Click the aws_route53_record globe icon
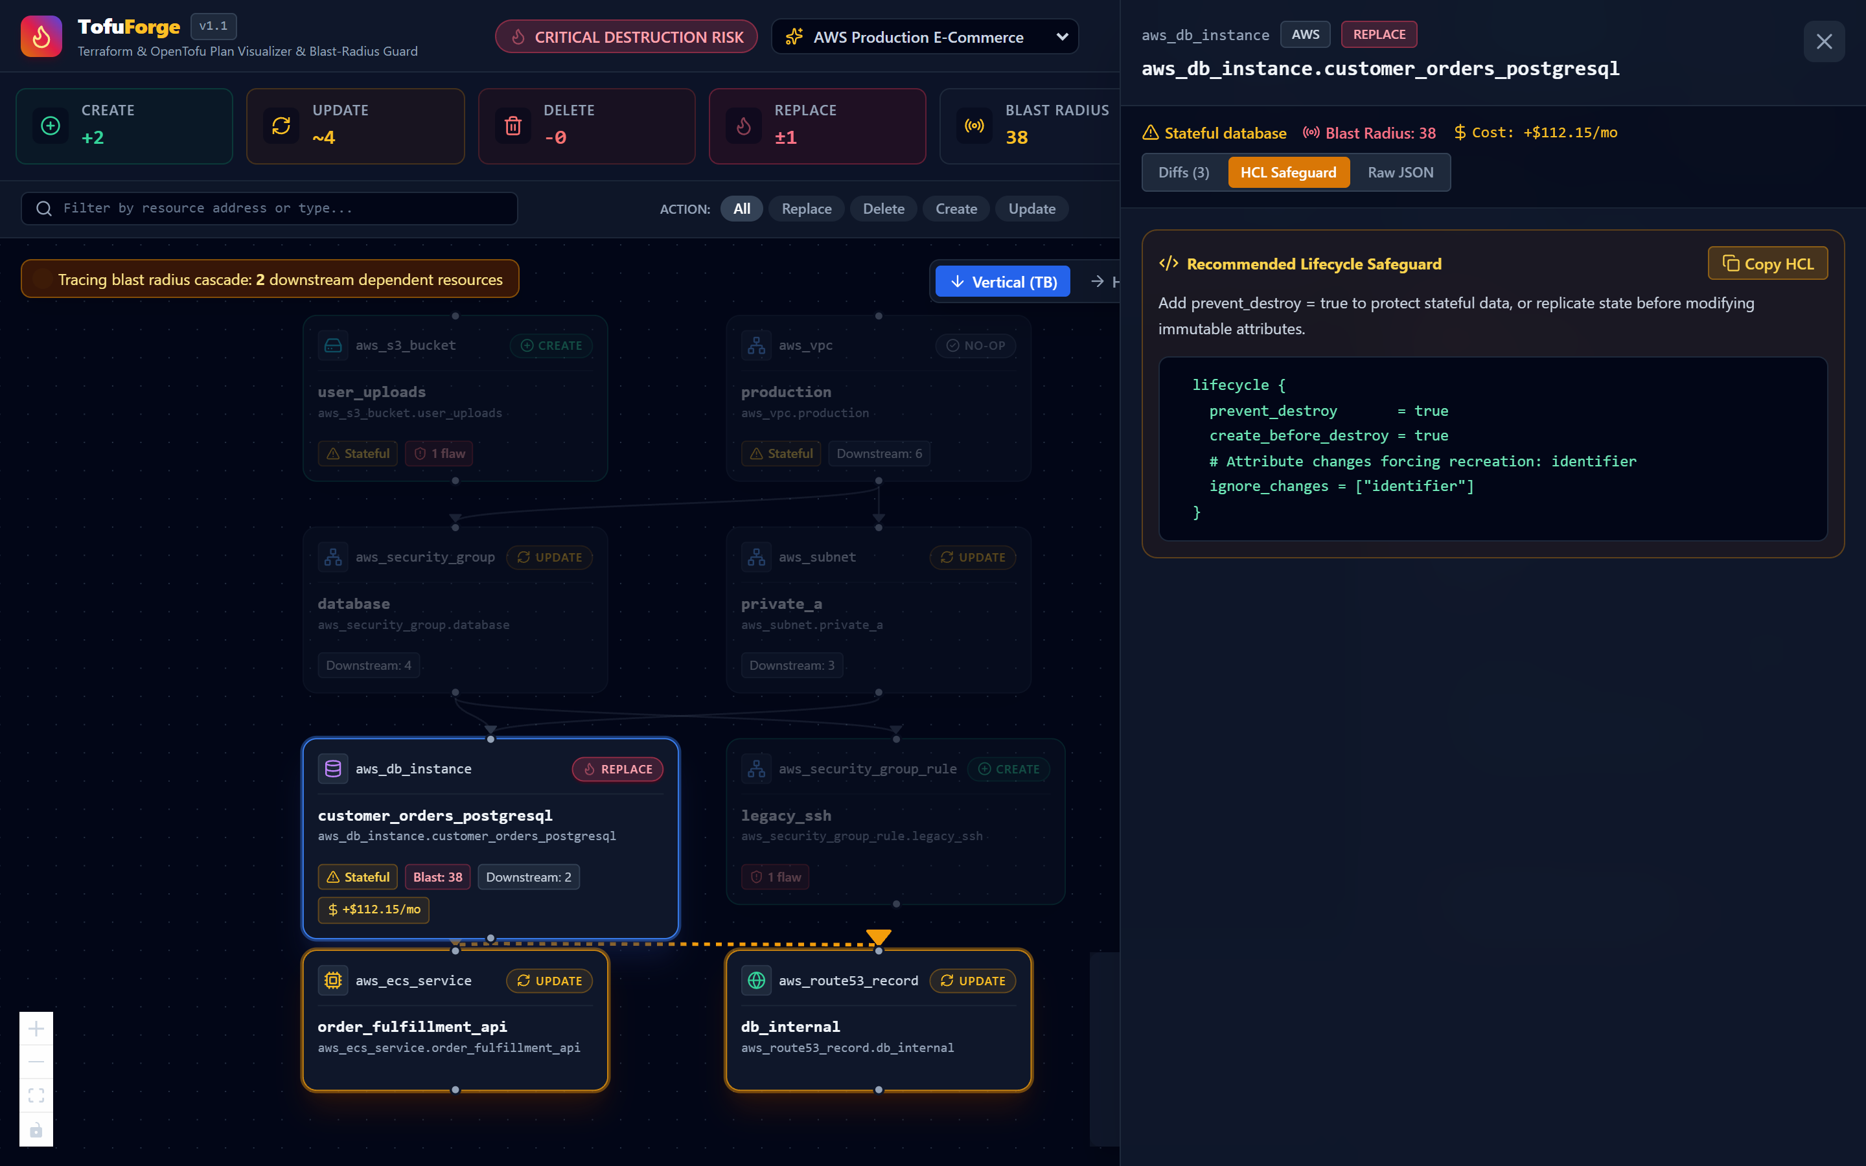This screenshot has width=1866, height=1166. coord(756,980)
